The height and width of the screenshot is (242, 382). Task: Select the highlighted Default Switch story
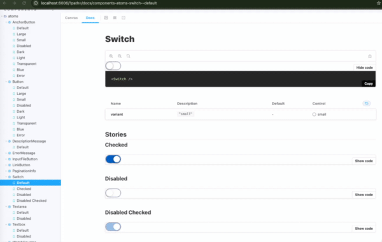click(x=31, y=183)
